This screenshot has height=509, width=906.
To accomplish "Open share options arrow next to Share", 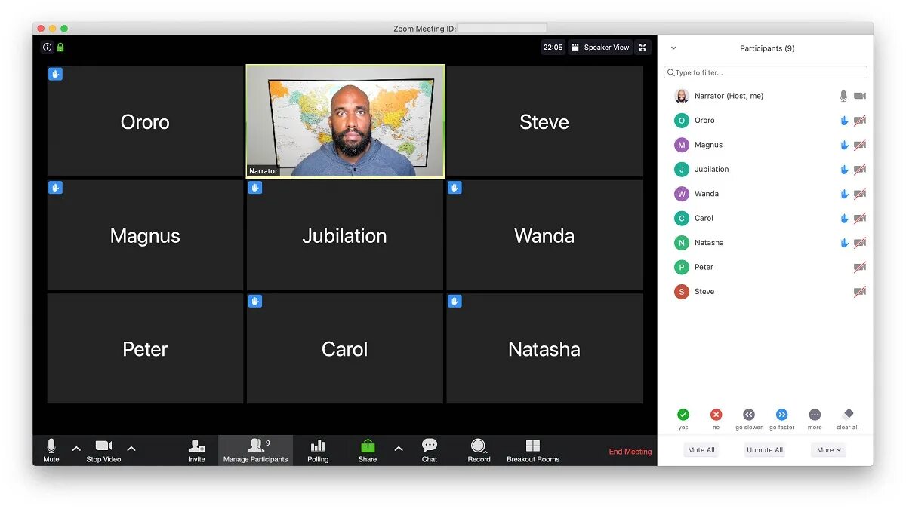I will tap(399, 449).
